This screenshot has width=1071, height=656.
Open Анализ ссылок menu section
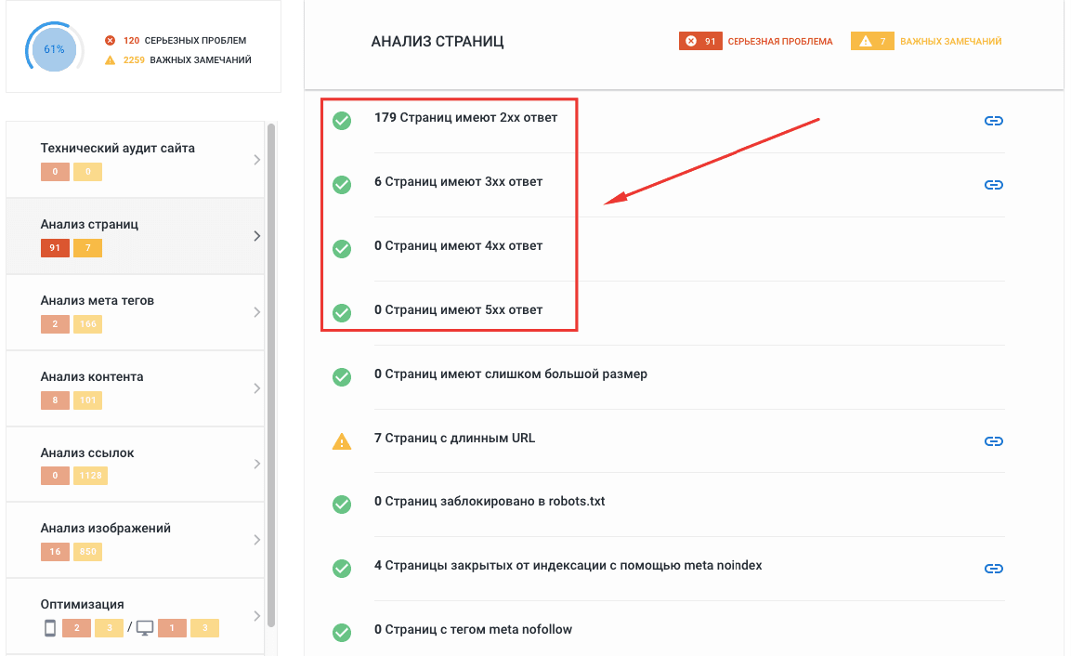tap(87, 453)
